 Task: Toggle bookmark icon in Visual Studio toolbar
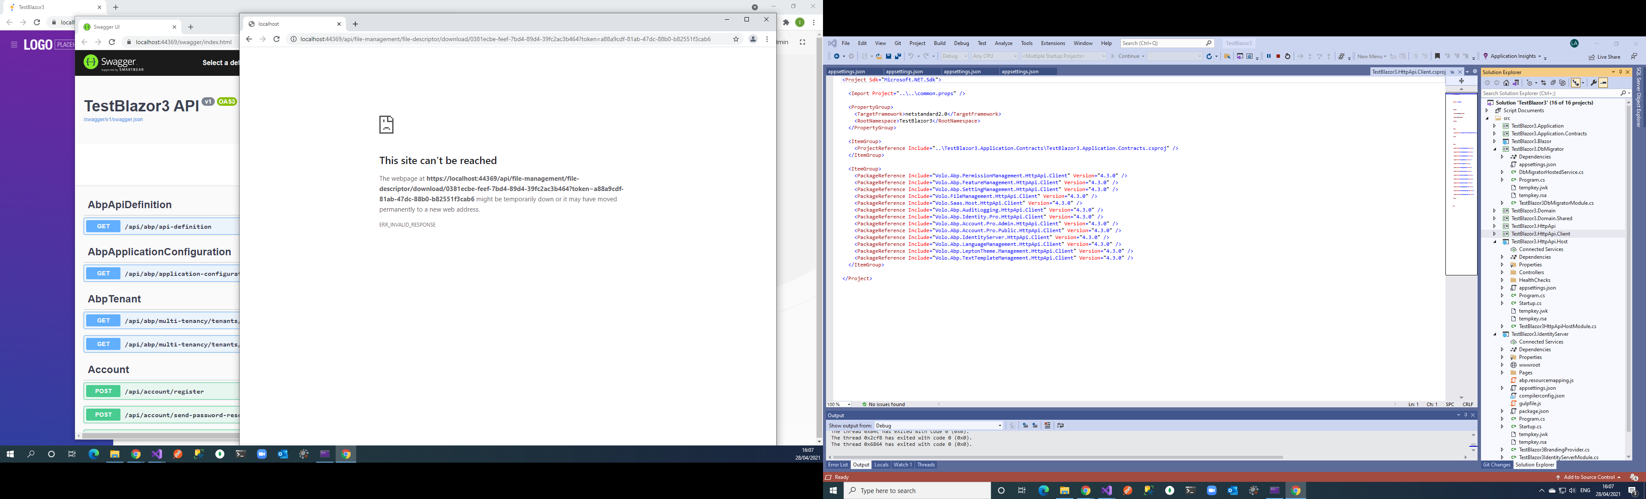coord(1437,56)
